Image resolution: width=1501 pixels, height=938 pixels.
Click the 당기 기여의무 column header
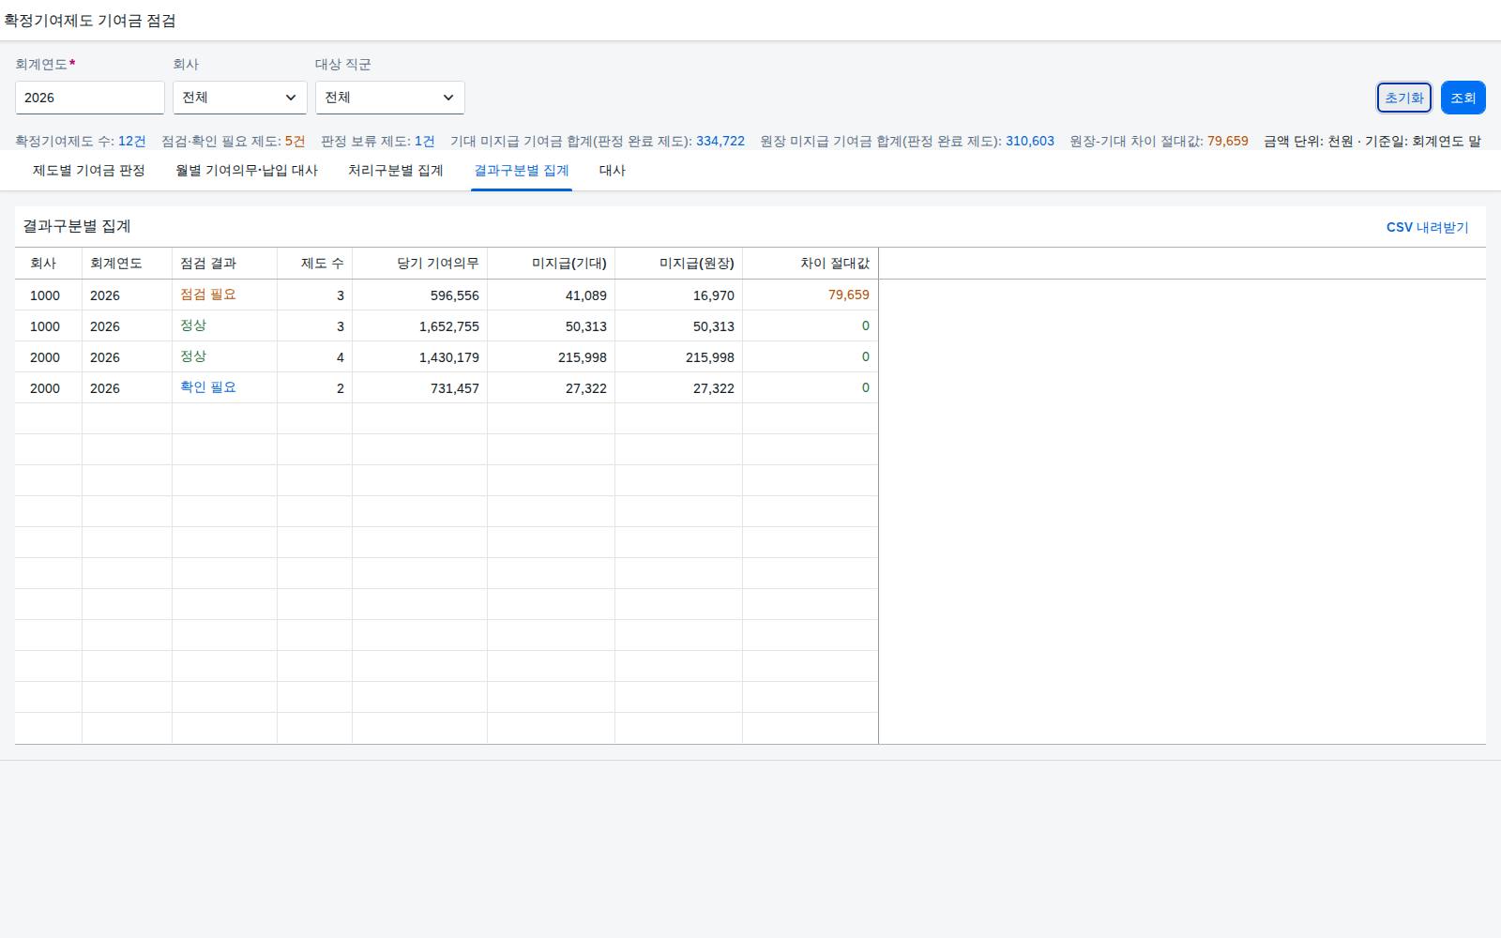420,264
